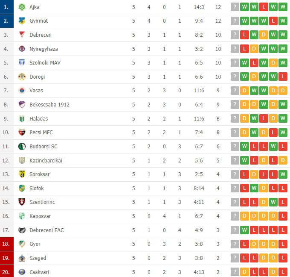The height and width of the screenshot is (277, 290).
Task: Click the Soroksar yellow-black crest
Action: tap(22, 174)
